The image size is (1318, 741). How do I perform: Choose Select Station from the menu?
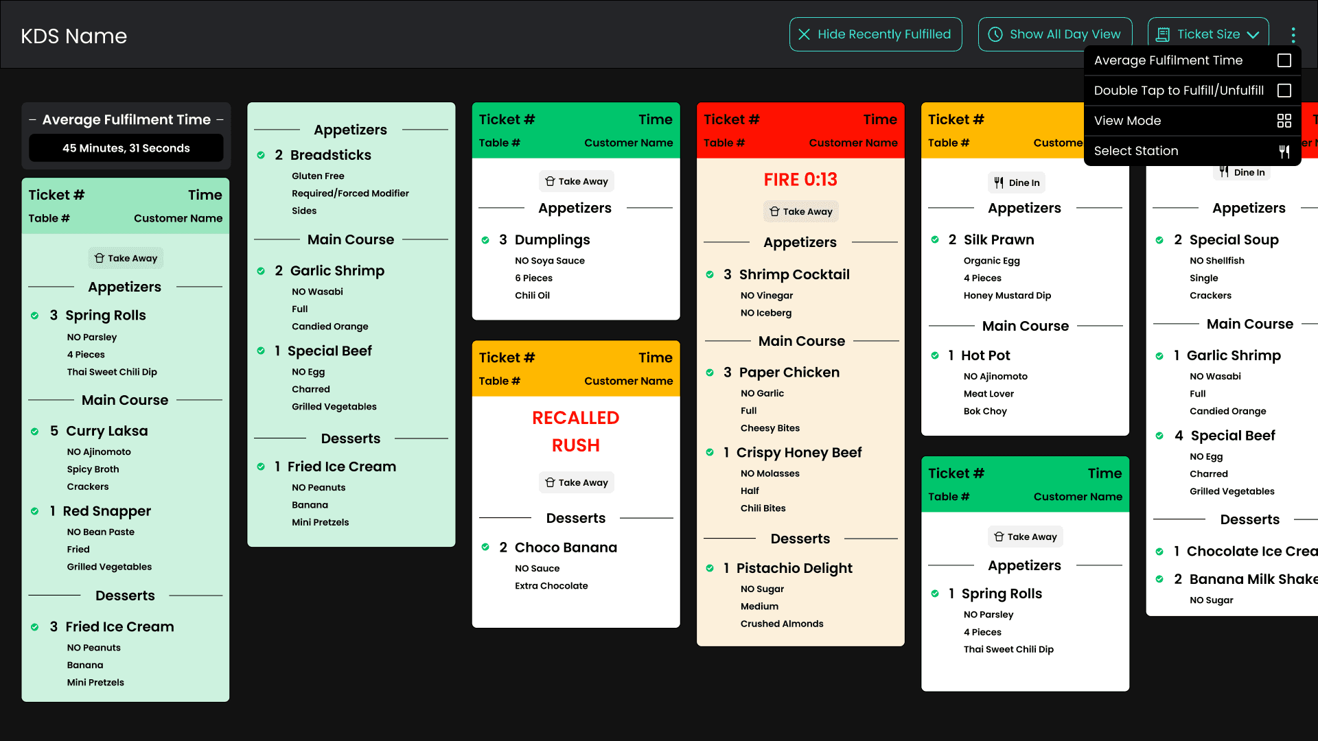tap(1135, 151)
